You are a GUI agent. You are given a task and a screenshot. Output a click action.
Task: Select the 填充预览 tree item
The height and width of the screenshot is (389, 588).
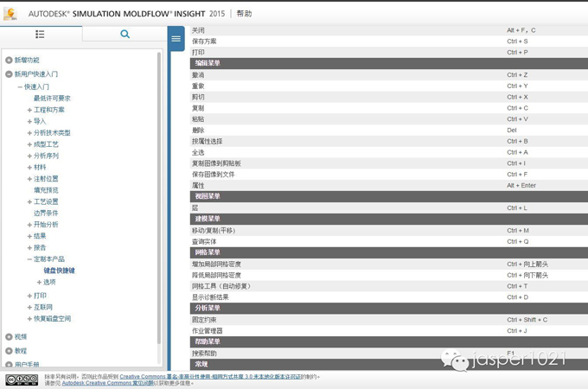(x=46, y=190)
